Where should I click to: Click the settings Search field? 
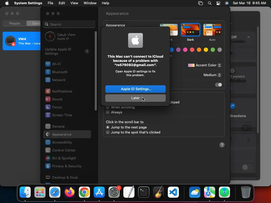pos(69,24)
